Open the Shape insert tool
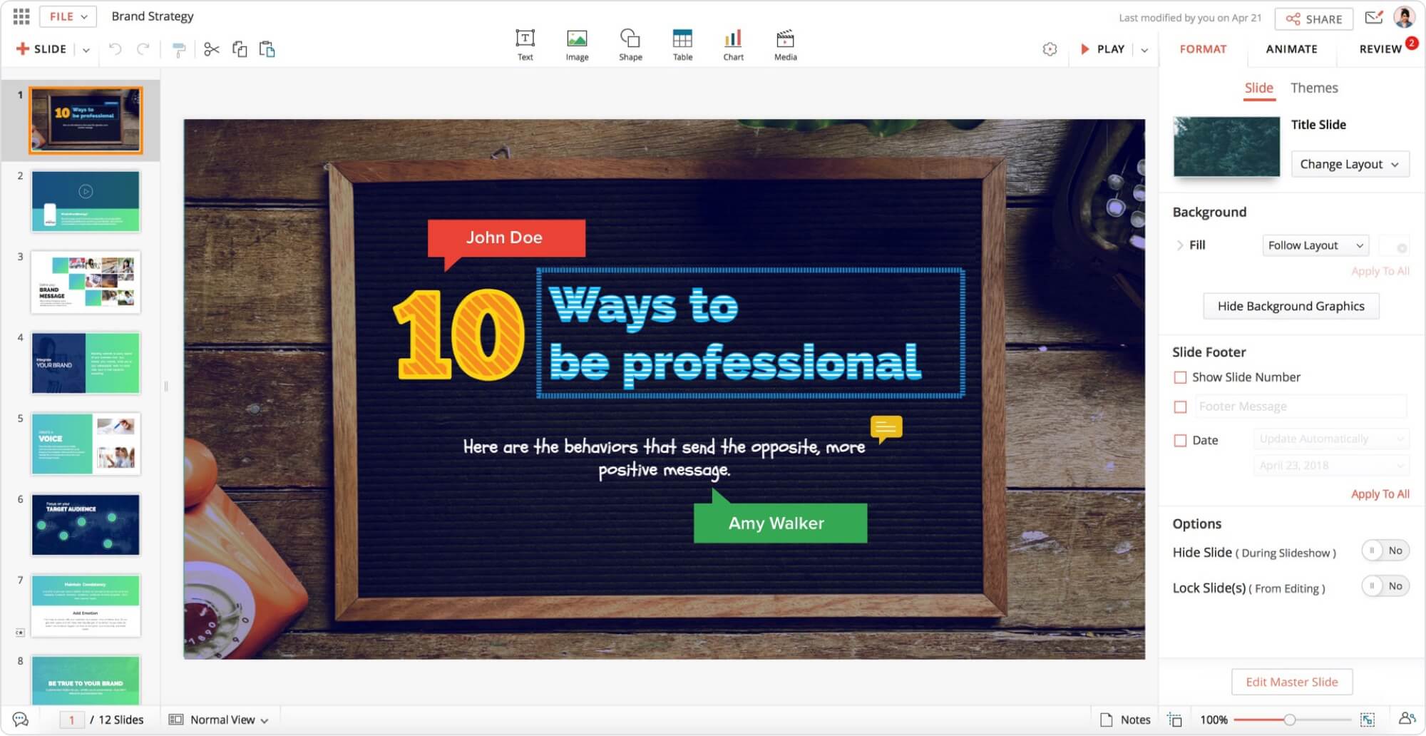This screenshot has width=1426, height=736. (x=630, y=39)
